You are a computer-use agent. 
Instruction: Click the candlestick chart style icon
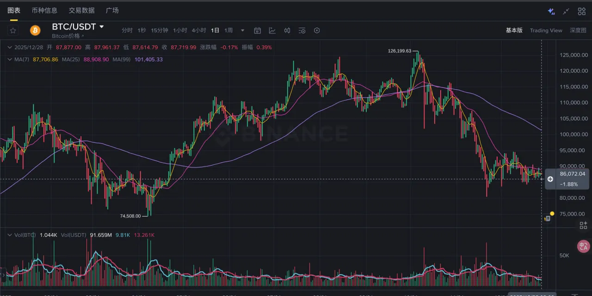287,31
